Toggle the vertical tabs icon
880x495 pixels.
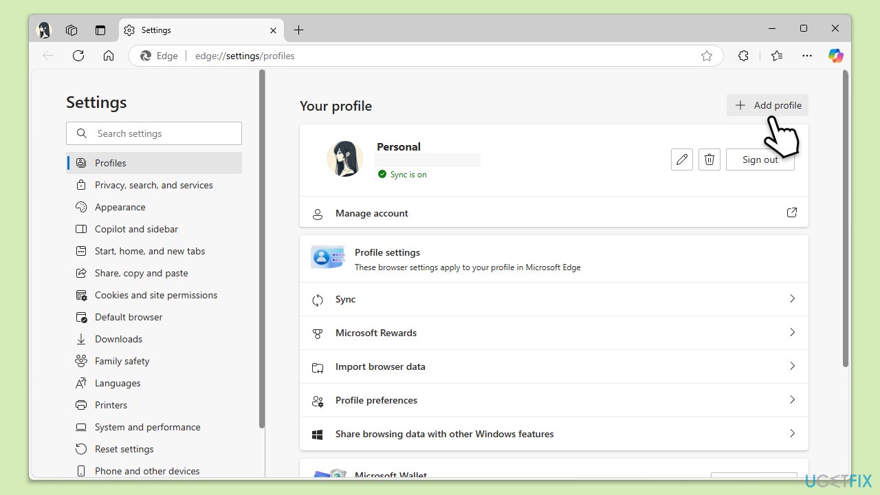coord(100,30)
